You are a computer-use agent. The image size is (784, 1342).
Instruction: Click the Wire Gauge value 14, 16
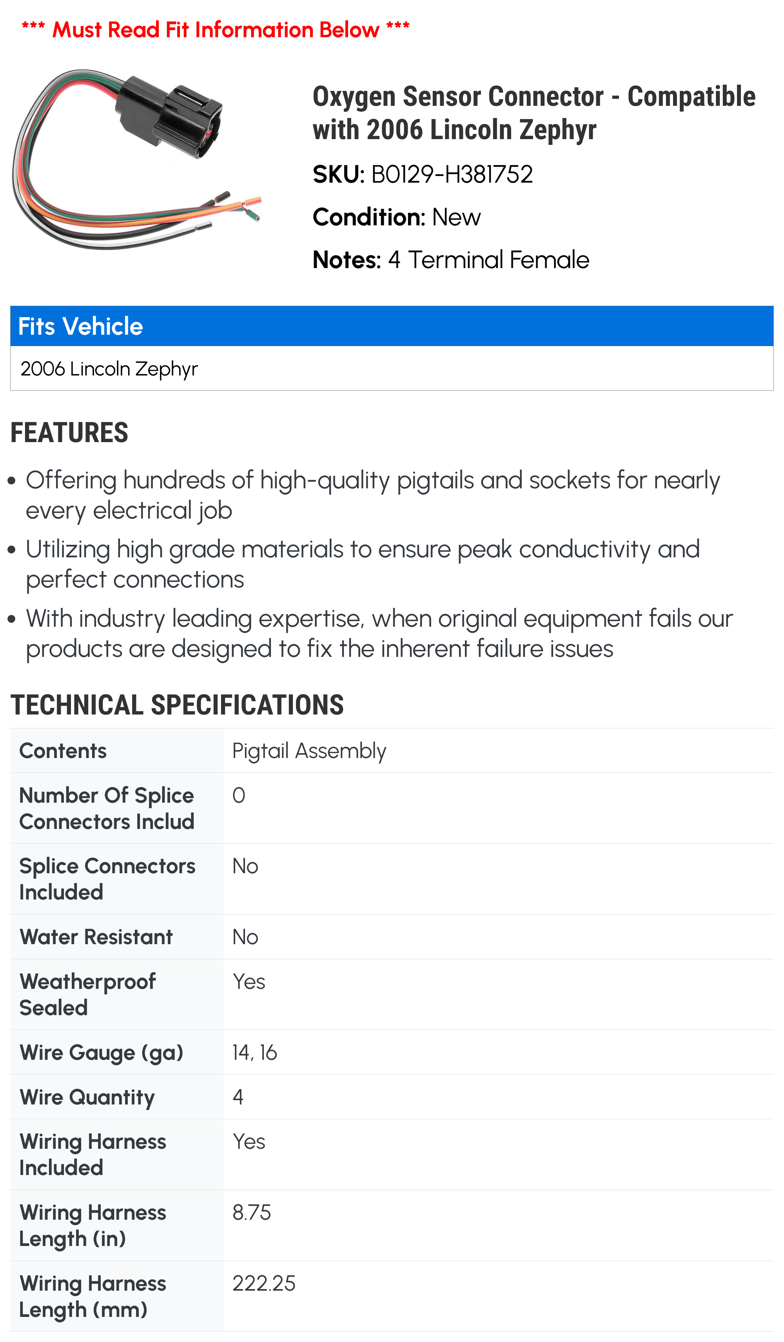point(254,1052)
